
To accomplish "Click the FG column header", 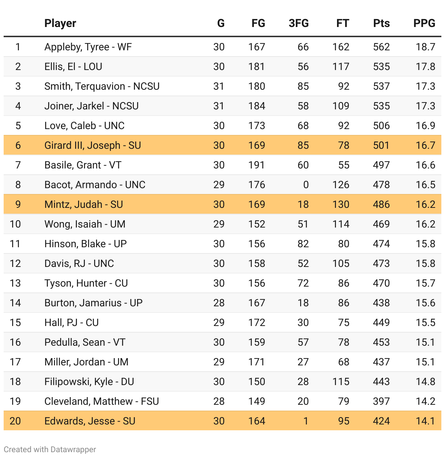I will [x=258, y=23].
